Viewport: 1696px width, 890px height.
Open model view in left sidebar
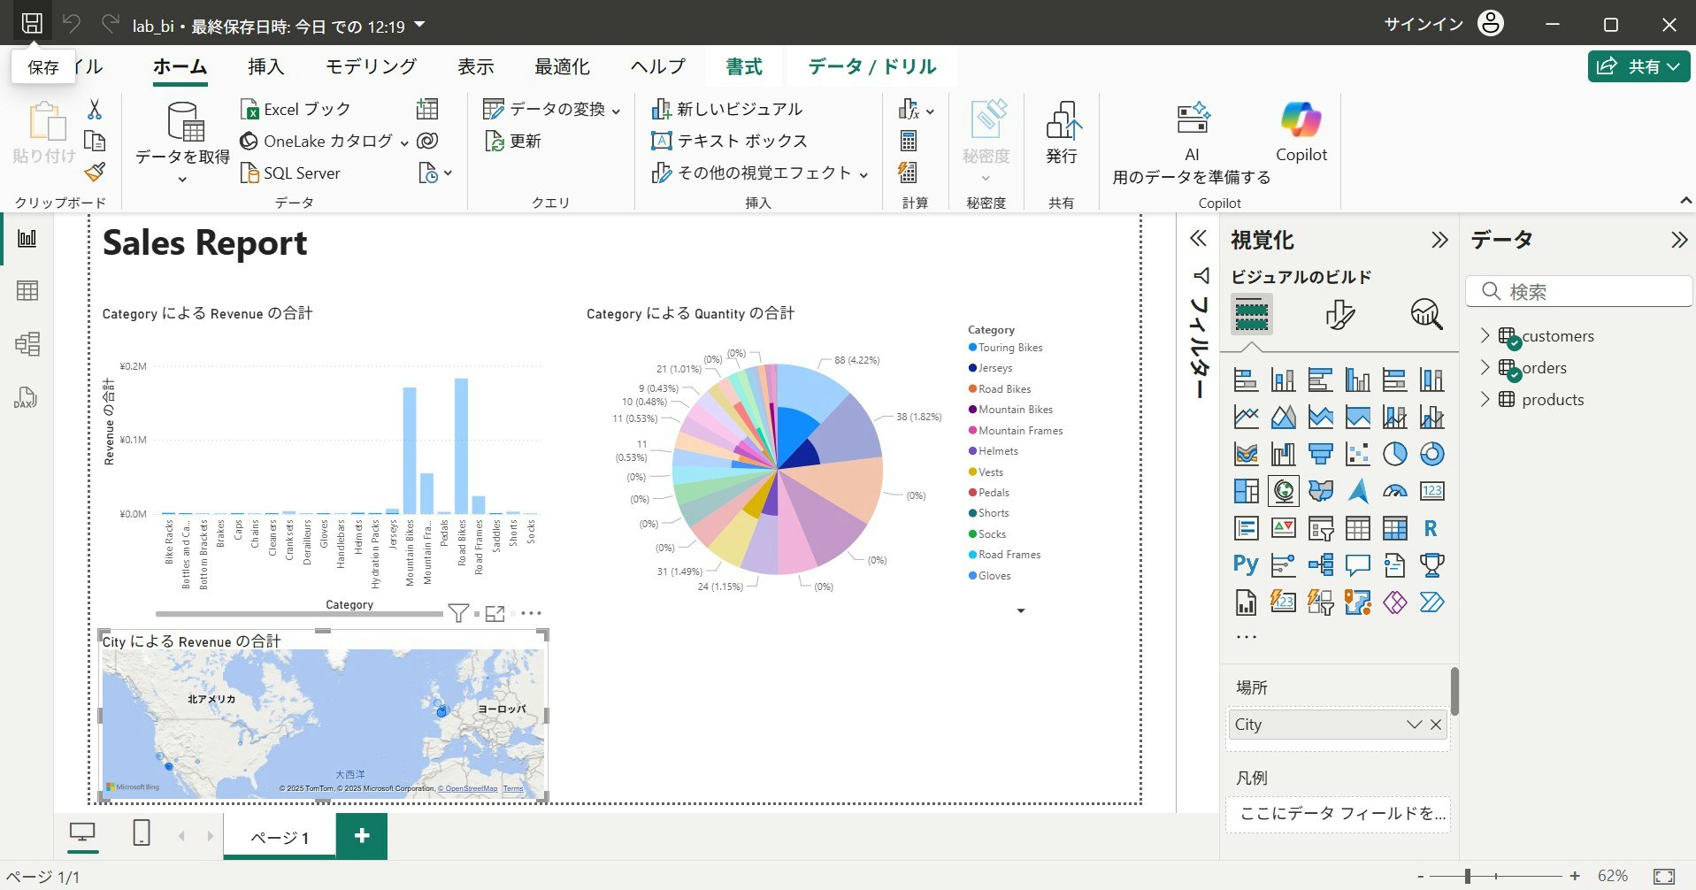[x=27, y=344]
